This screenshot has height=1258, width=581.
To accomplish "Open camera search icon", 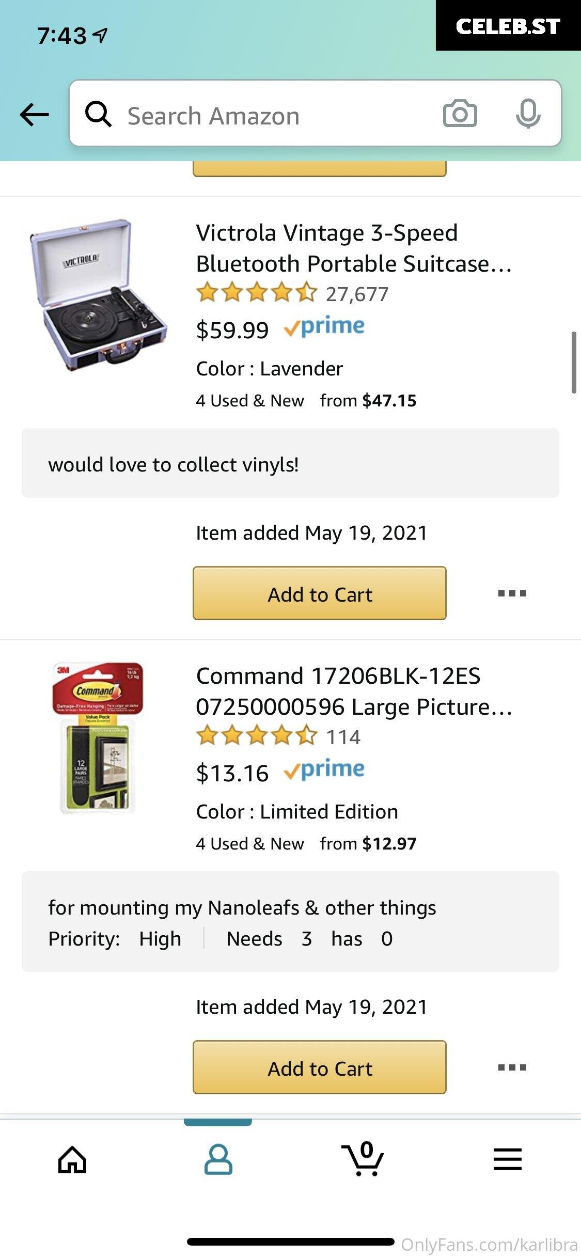I will 460,114.
